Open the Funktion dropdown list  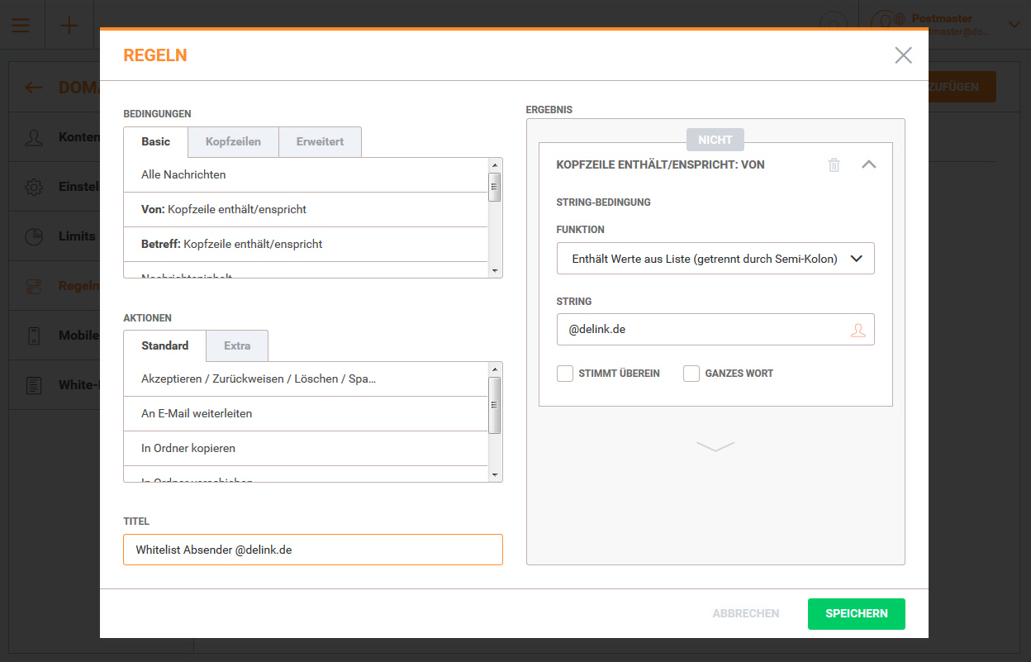click(x=715, y=259)
